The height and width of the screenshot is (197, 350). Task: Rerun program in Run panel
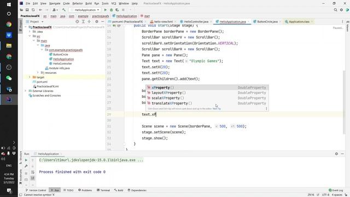coord(26,160)
